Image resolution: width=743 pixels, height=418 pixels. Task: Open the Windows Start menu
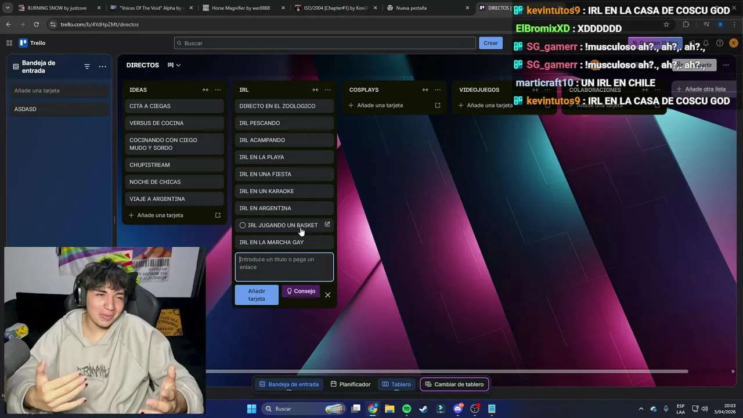click(251, 409)
